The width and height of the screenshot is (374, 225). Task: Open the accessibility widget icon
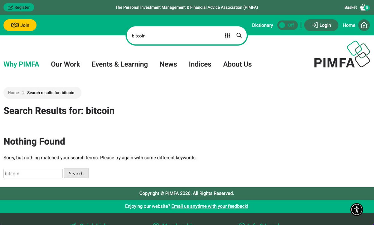tap(357, 209)
